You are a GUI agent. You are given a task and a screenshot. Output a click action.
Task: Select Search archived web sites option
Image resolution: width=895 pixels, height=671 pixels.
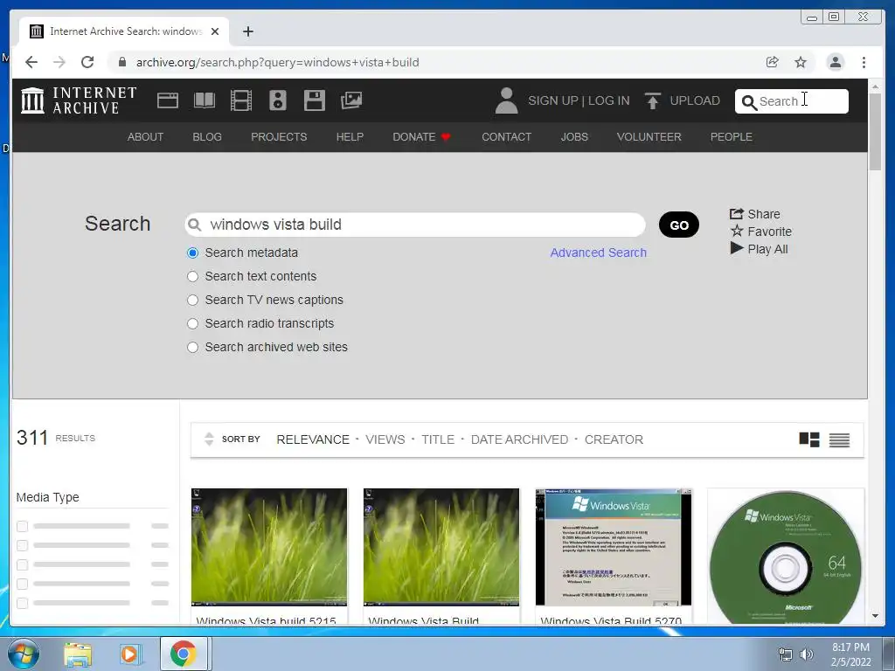(x=193, y=348)
